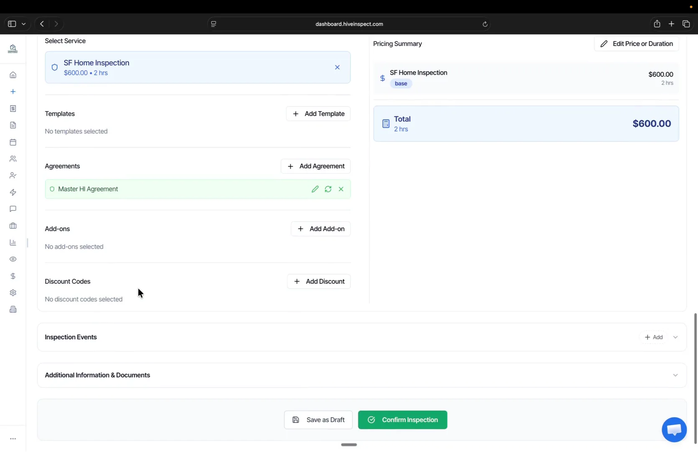
Task: Open the calendar icon in sidebar
Action: pos(13,142)
